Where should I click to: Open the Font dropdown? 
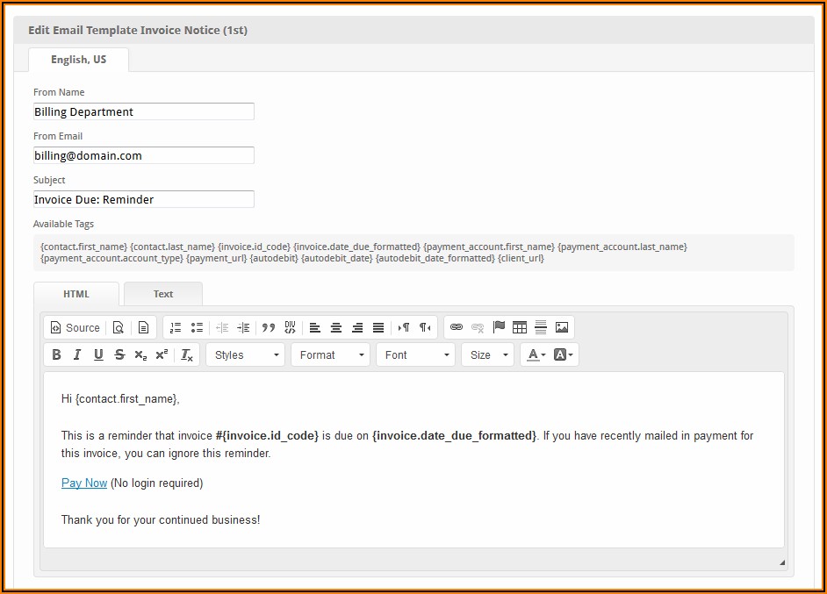click(415, 354)
